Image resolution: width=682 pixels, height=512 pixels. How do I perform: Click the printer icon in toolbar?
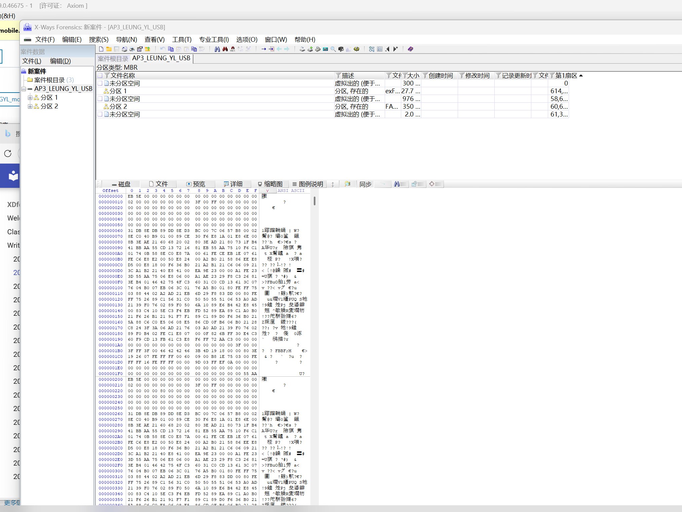pos(132,49)
